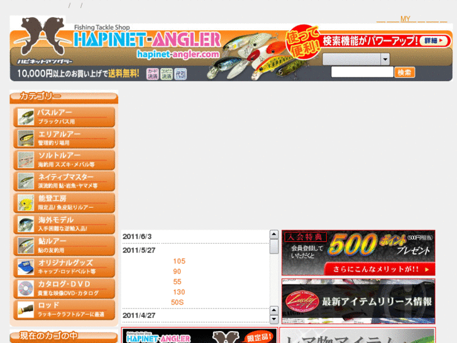Open the news link ending in 55
Screen dimensions: 457x343
(177, 282)
